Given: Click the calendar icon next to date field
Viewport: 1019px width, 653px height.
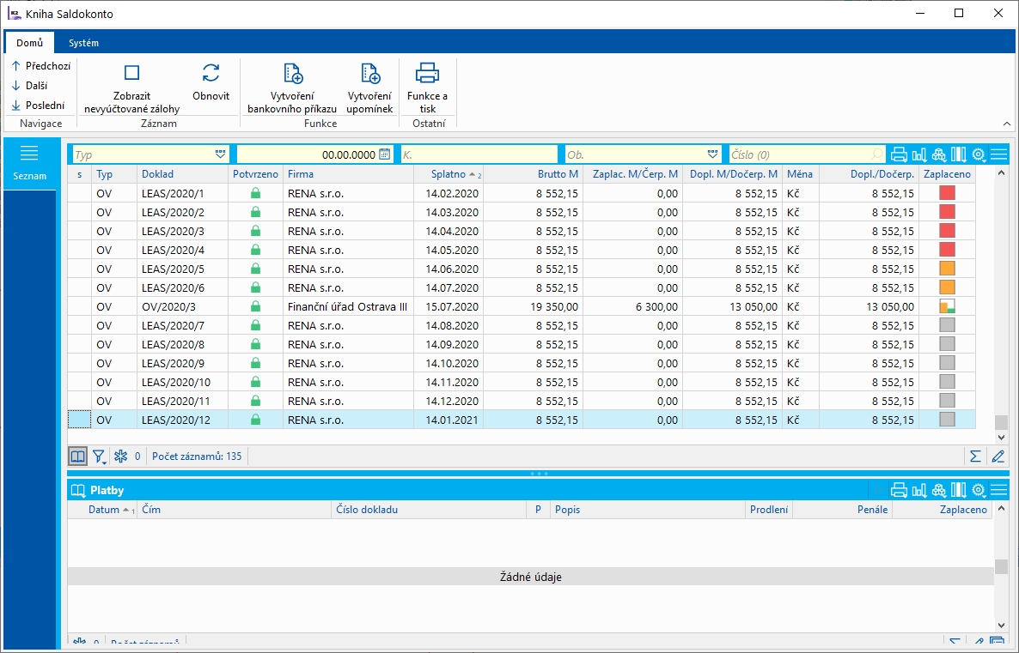Looking at the screenshot, I should click(384, 154).
